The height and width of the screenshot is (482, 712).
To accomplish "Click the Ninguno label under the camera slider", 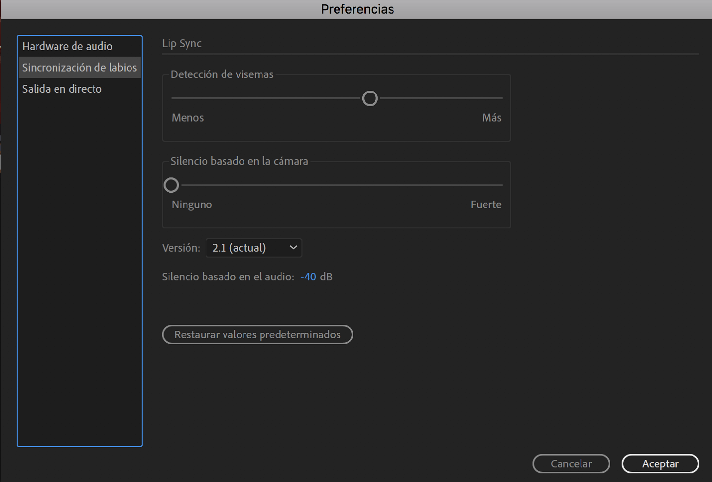I will tap(192, 204).
